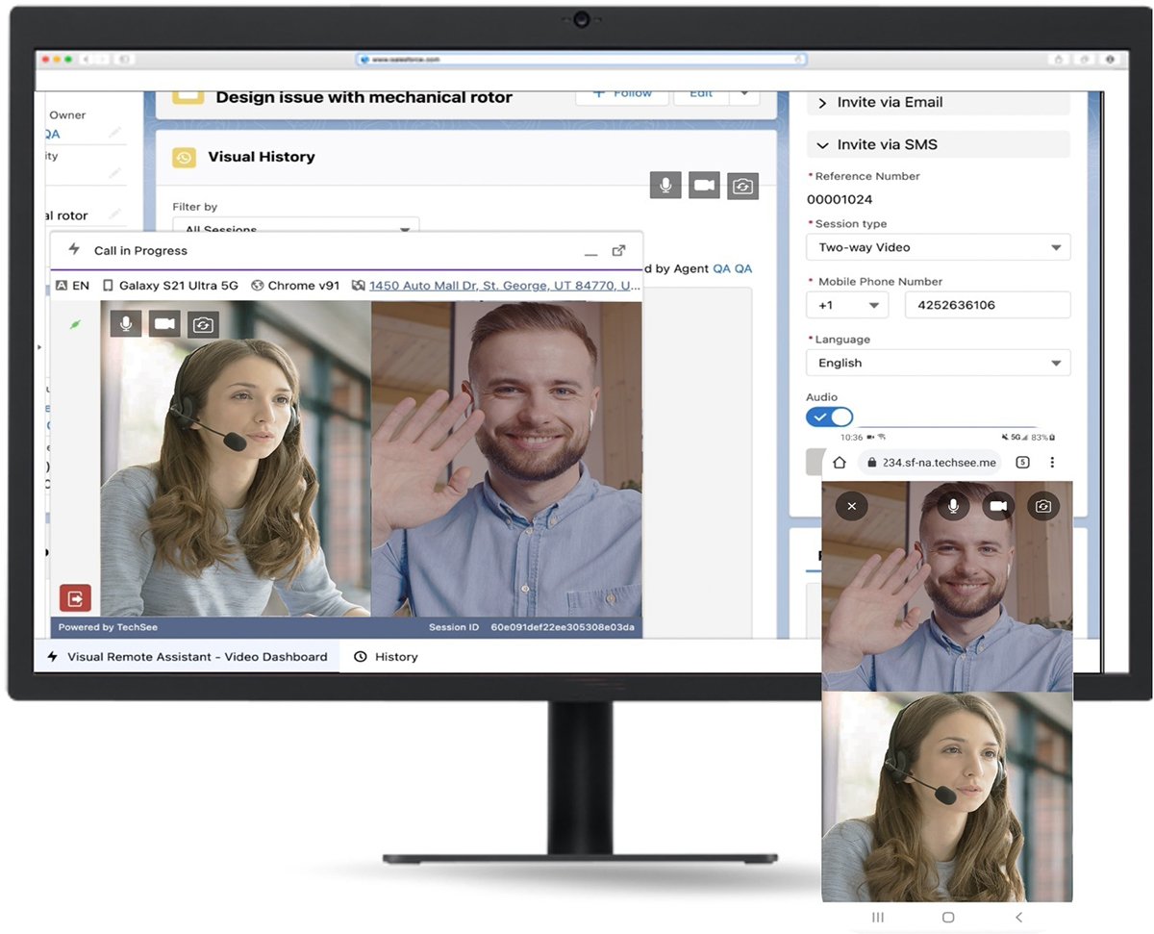Click the Follow button
1154x934 pixels.
(x=622, y=92)
